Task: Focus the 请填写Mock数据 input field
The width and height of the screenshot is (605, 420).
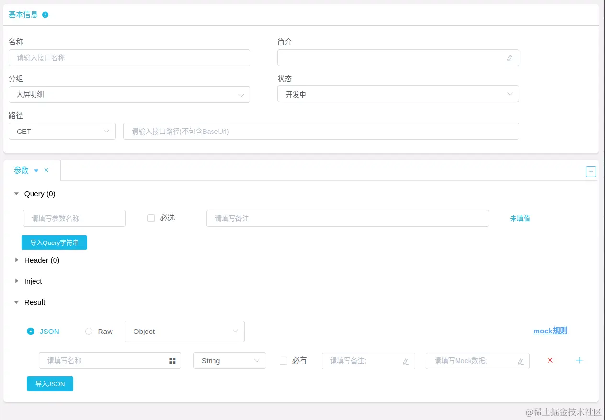Action: point(478,361)
